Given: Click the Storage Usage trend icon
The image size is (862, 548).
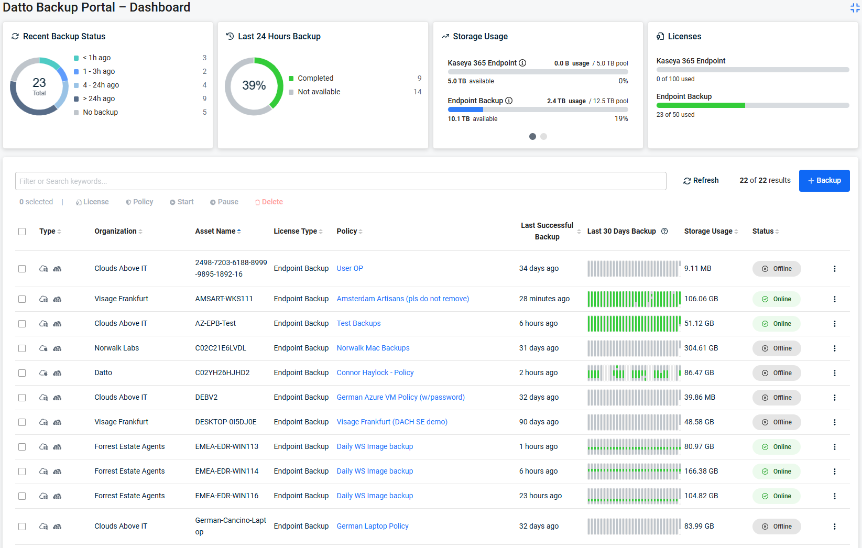Looking at the screenshot, I should [445, 36].
